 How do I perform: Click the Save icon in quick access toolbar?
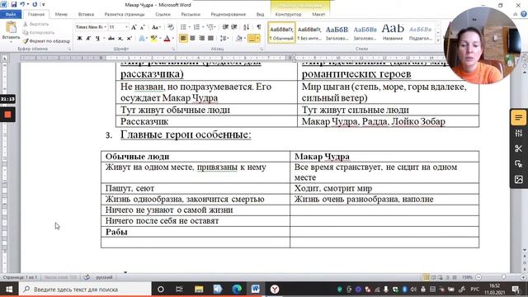[x=14, y=4]
